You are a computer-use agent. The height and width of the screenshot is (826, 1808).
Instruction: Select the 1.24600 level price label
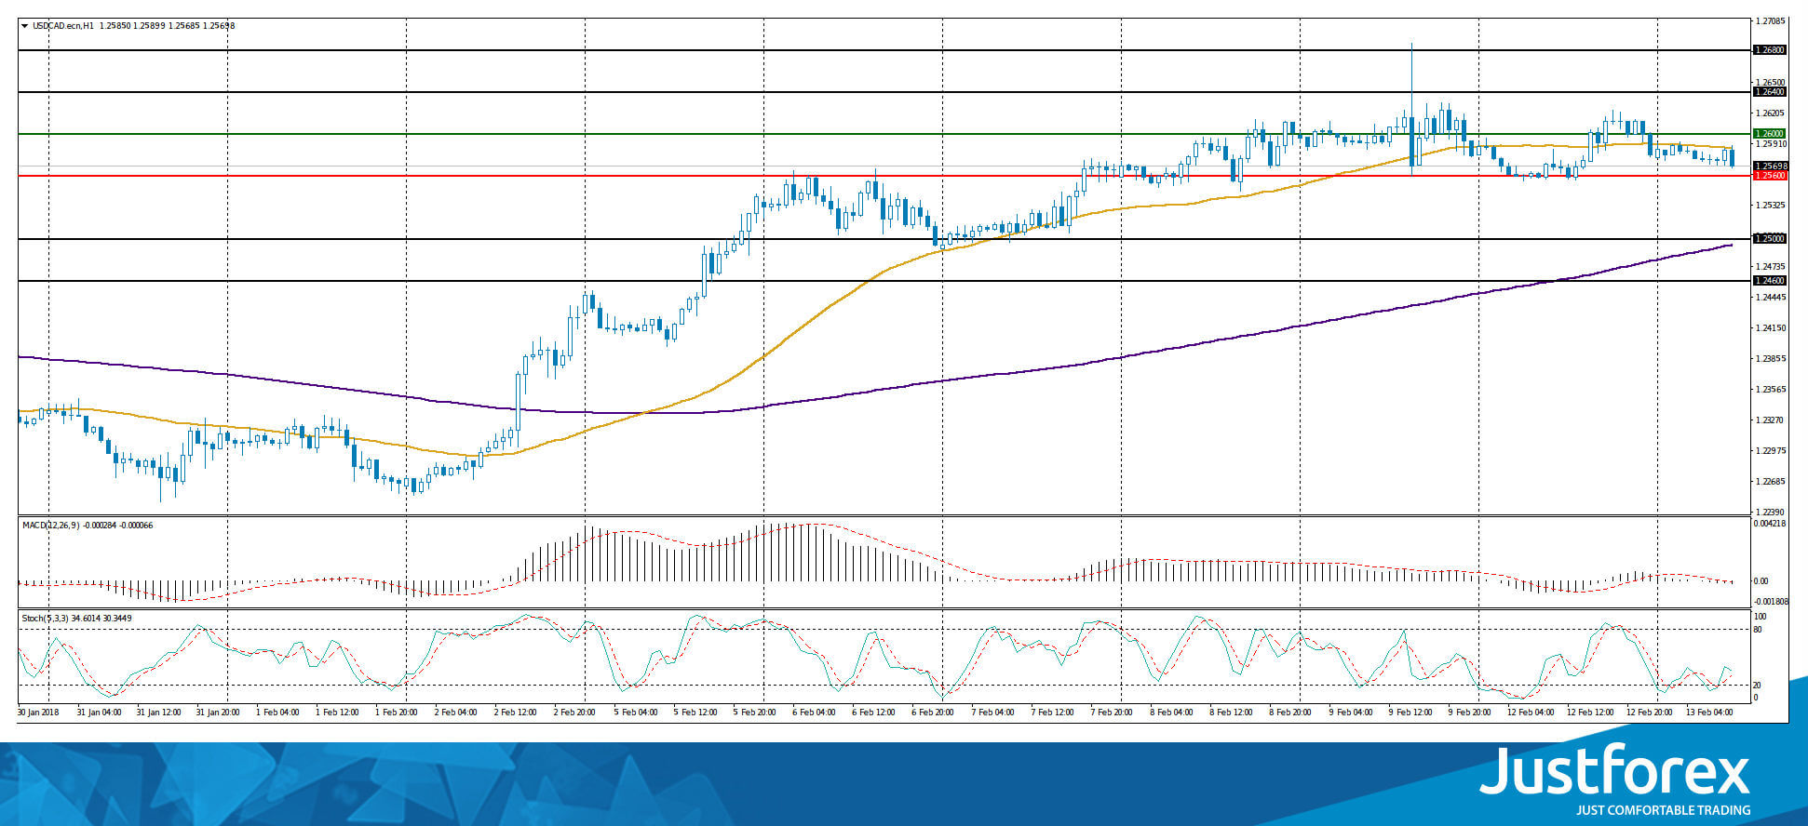click(1770, 281)
